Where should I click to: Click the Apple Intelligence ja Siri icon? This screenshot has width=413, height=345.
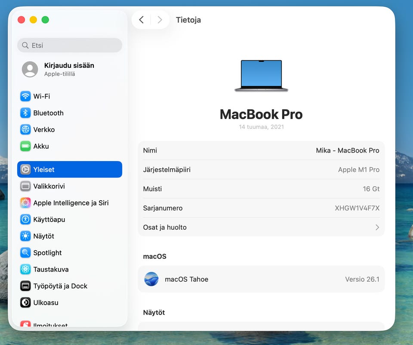[25, 203]
